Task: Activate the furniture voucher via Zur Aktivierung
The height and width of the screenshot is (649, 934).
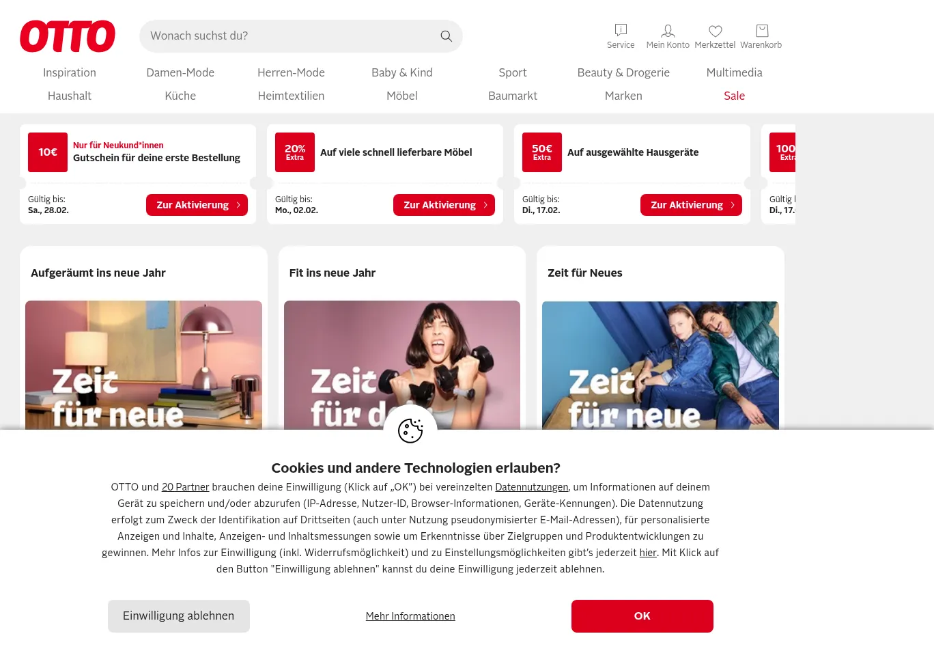Action: click(x=444, y=205)
